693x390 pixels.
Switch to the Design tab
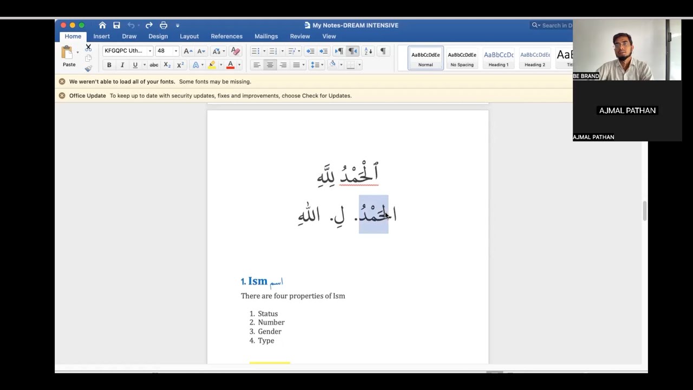pyautogui.click(x=158, y=36)
